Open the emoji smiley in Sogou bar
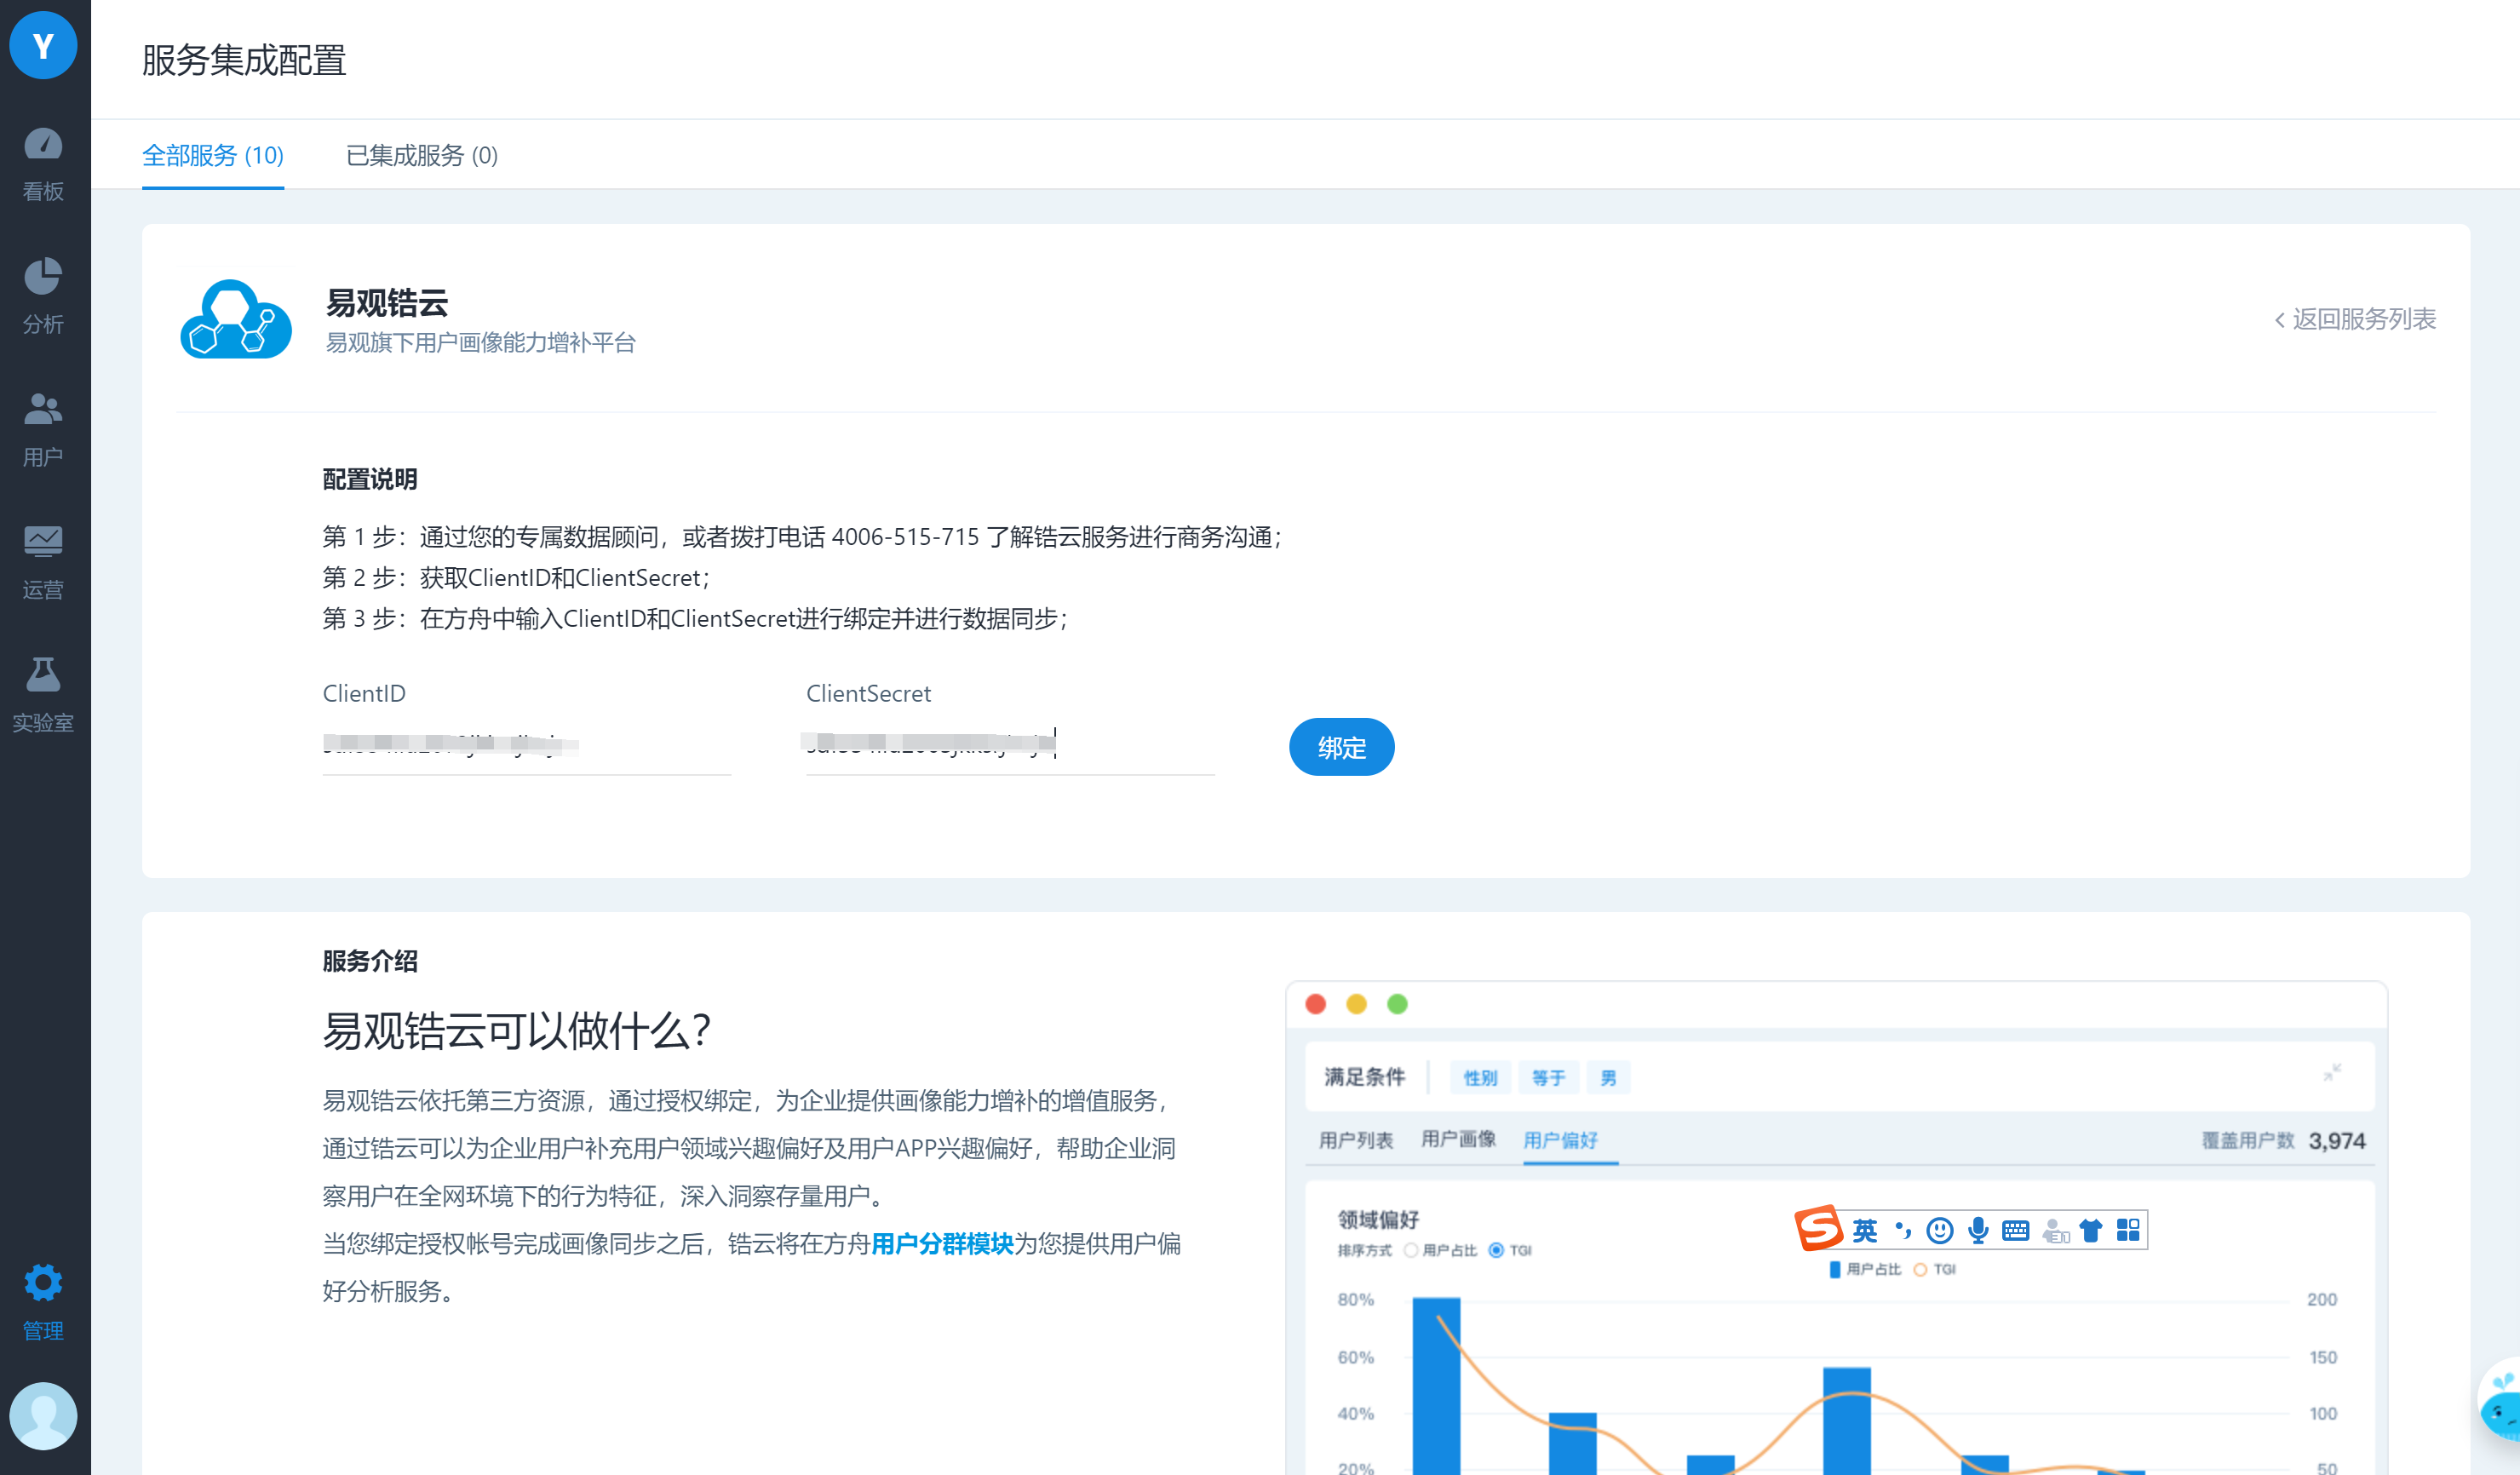2520x1475 pixels. coord(1940,1230)
